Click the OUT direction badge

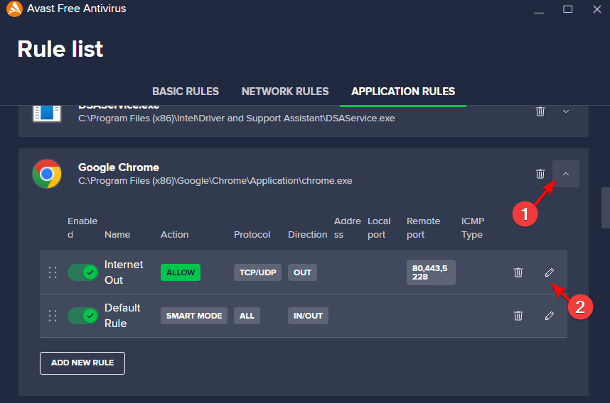[x=302, y=272]
